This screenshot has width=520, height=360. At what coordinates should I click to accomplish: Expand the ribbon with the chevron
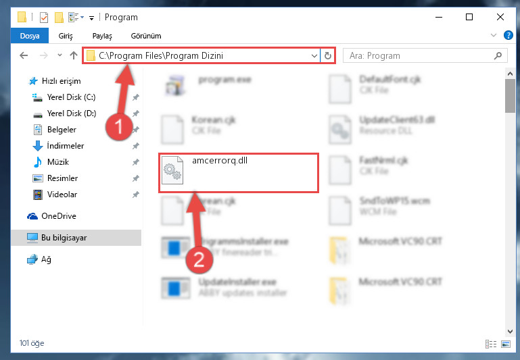coord(494,35)
